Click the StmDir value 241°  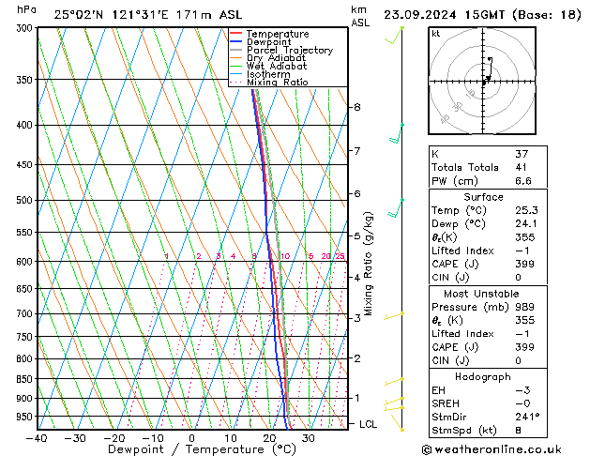(x=527, y=418)
